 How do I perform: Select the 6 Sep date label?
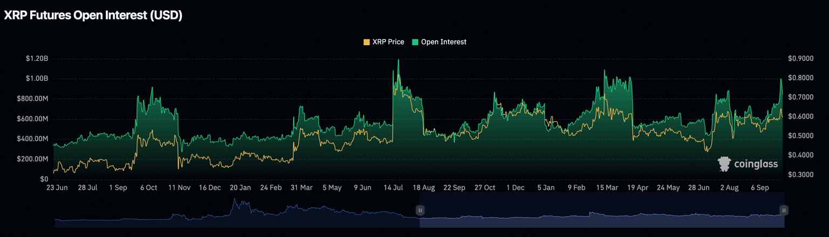[760, 188]
